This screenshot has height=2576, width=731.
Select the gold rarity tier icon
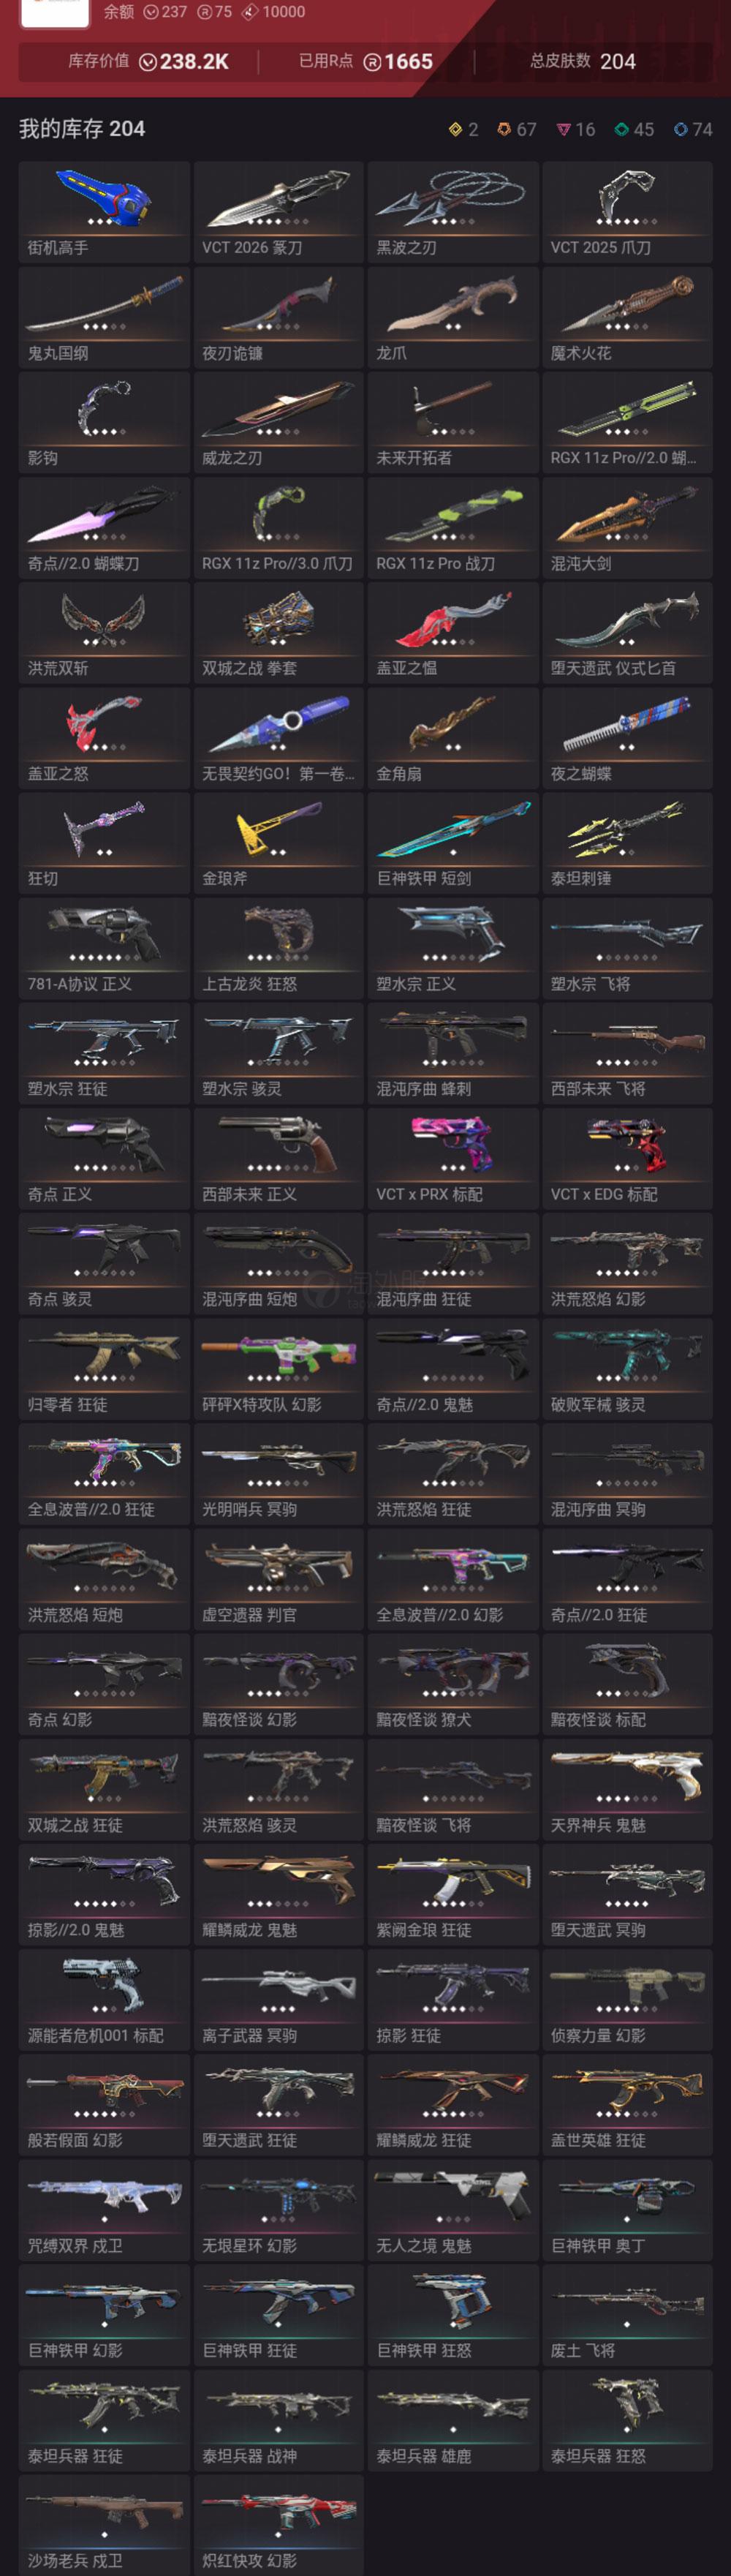click(x=455, y=129)
